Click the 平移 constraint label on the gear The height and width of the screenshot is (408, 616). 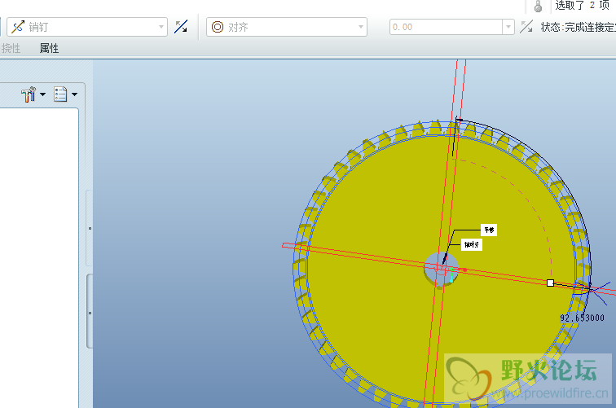pyautogui.click(x=488, y=230)
